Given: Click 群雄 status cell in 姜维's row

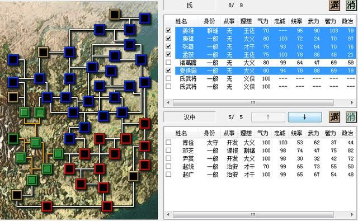Looking at the screenshot, I should pyautogui.click(x=213, y=30).
